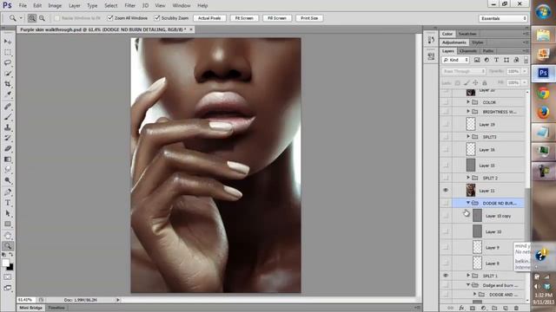Show Layer 19 visibility box
The image size is (556, 312).
pos(446,124)
